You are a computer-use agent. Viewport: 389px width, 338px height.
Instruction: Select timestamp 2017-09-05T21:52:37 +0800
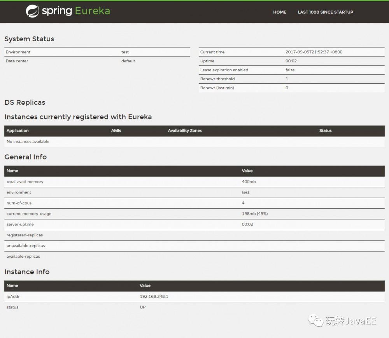pyautogui.click(x=314, y=52)
